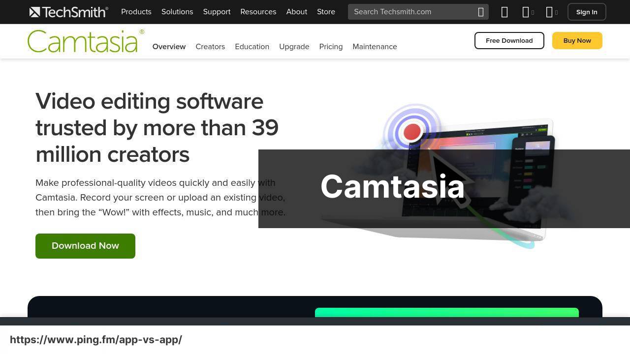The image size is (630, 354).
Task: Click the search submit icon in the search box
Action: pyautogui.click(x=481, y=12)
